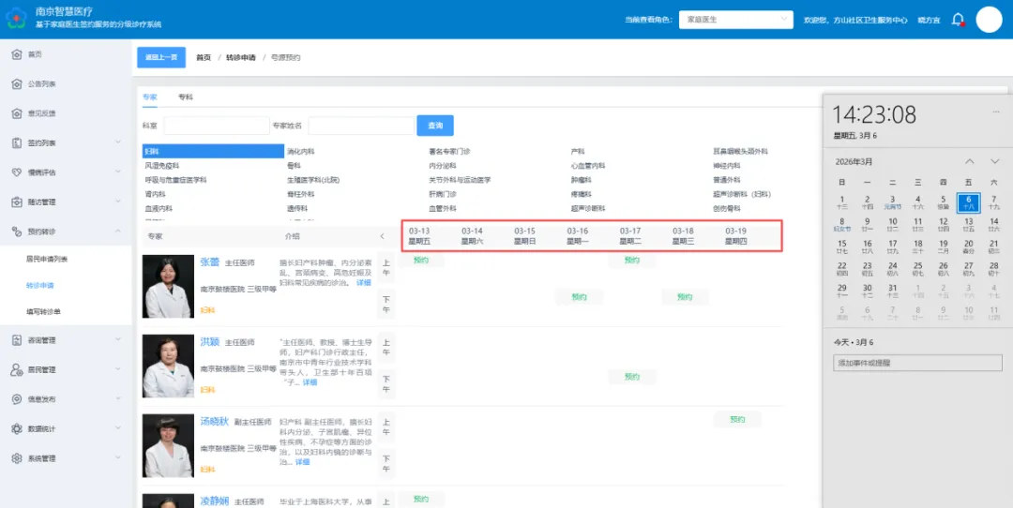Viewport: 1013px width, 508px height.
Task: Click the 预约转诊 sidebar icon
Action: [x=18, y=232]
